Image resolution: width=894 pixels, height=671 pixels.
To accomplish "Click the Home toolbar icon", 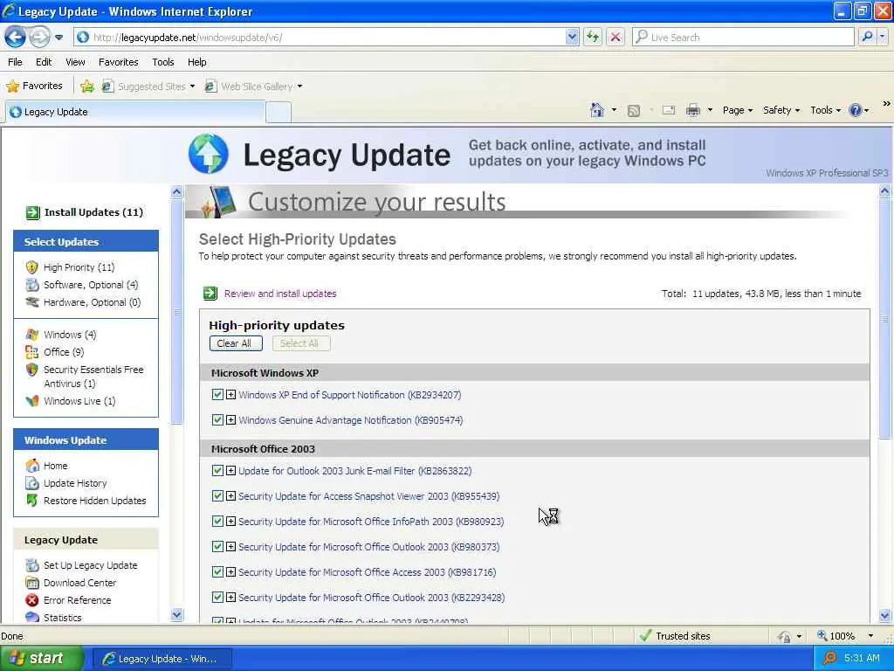I will coord(597,110).
